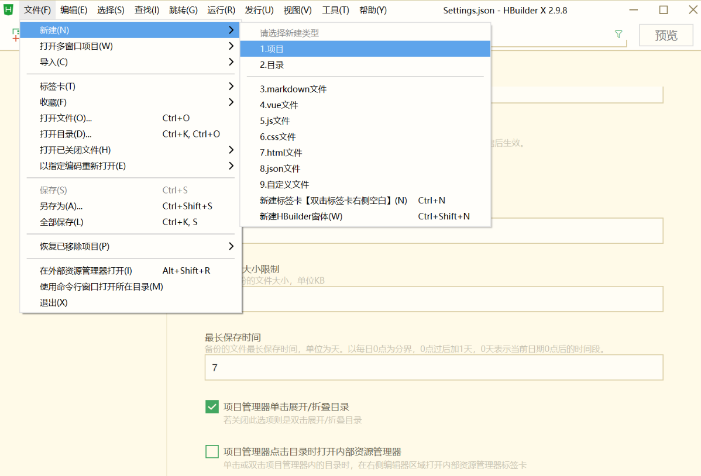Open the 工具(T) menu
Image resolution: width=701 pixels, height=476 pixels.
coord(335,10)
